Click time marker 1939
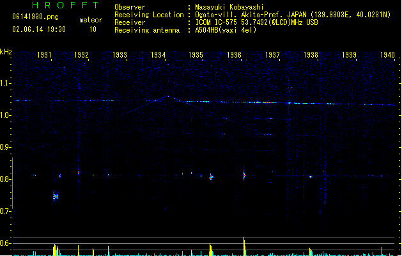 click(349, 54)
